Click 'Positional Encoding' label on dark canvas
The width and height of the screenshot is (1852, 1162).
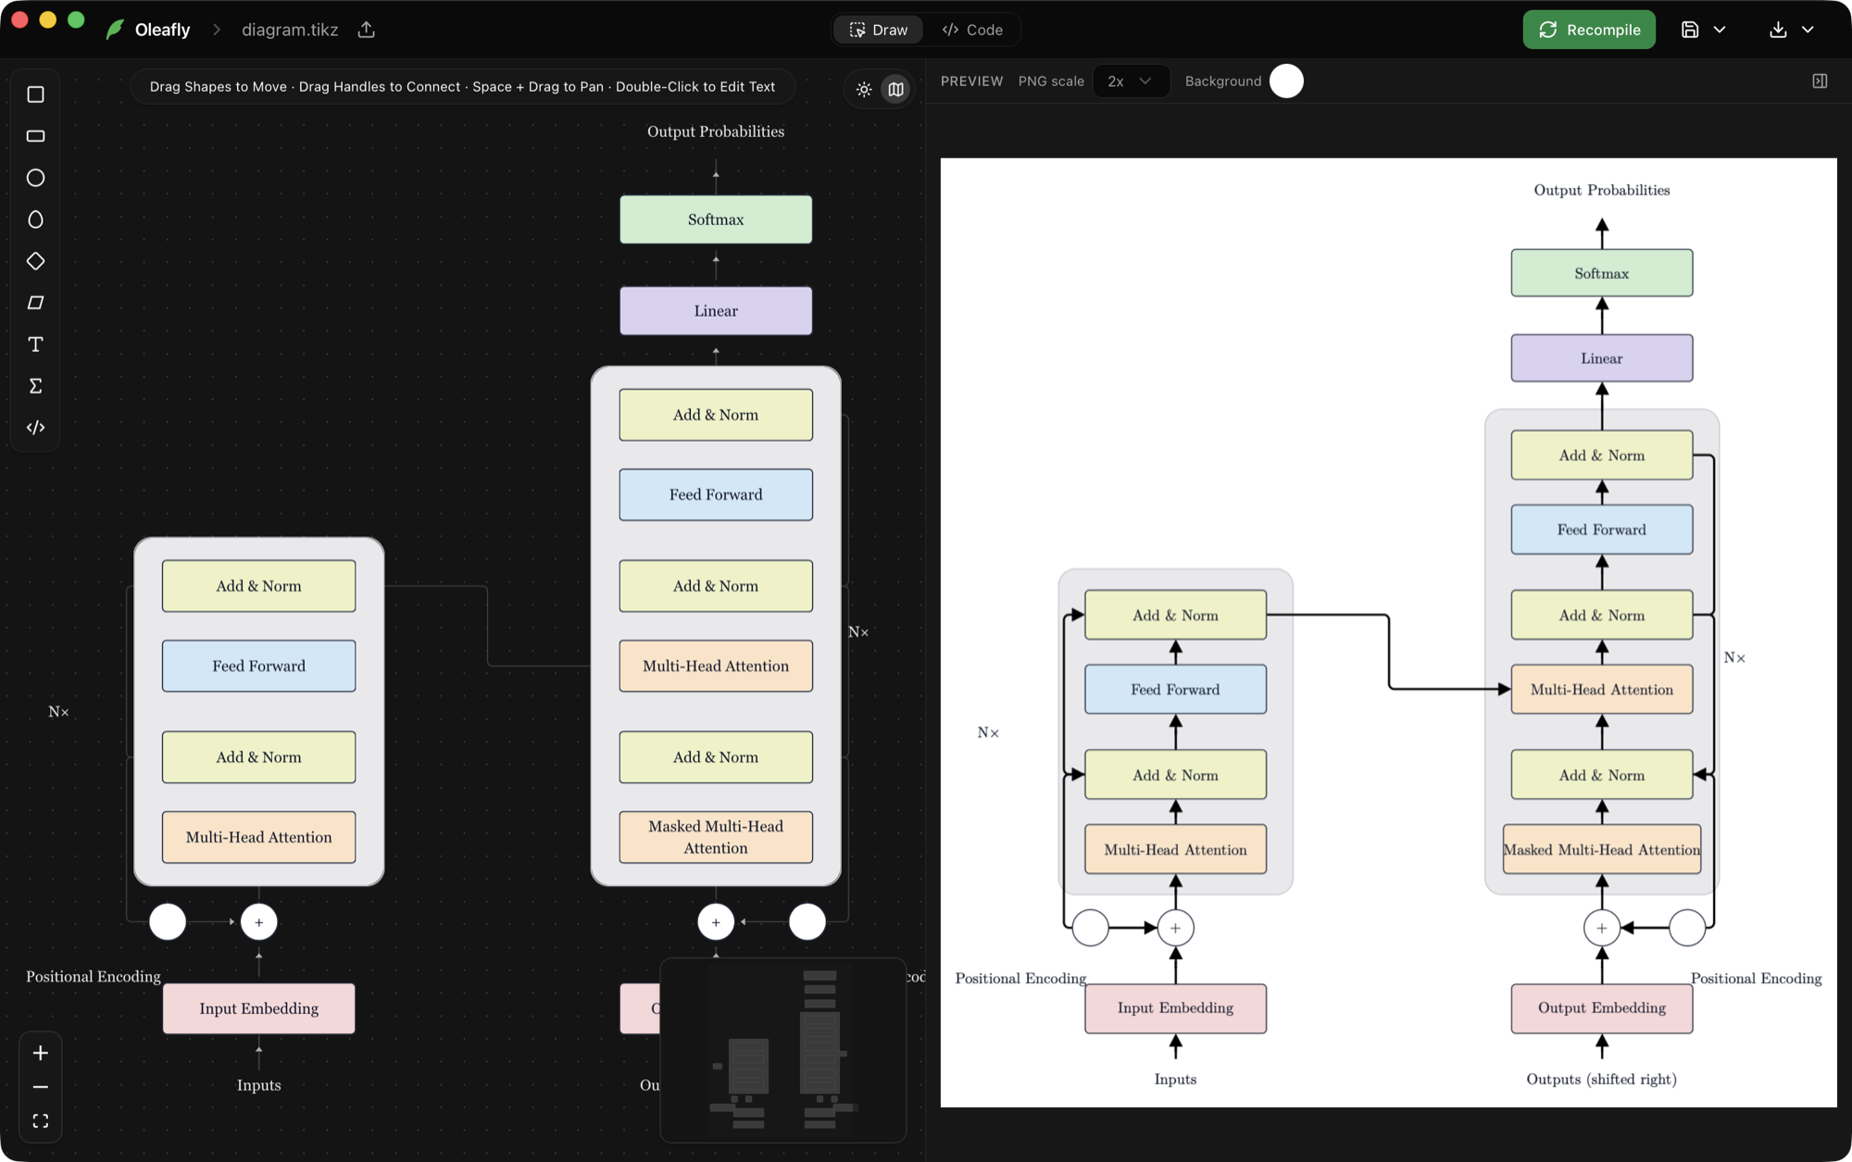tap(94, 977)
